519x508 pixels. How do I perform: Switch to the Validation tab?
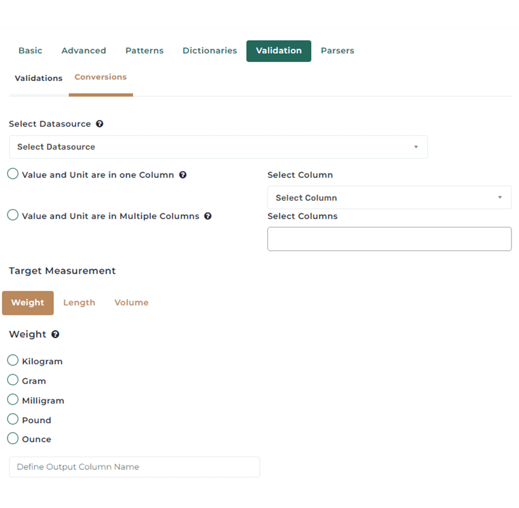[278, 51]
